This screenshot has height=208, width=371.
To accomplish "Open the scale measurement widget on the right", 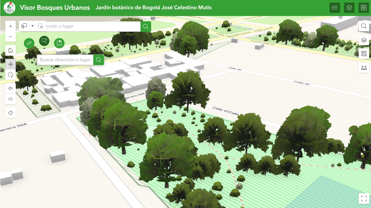I will coord(364,67).
